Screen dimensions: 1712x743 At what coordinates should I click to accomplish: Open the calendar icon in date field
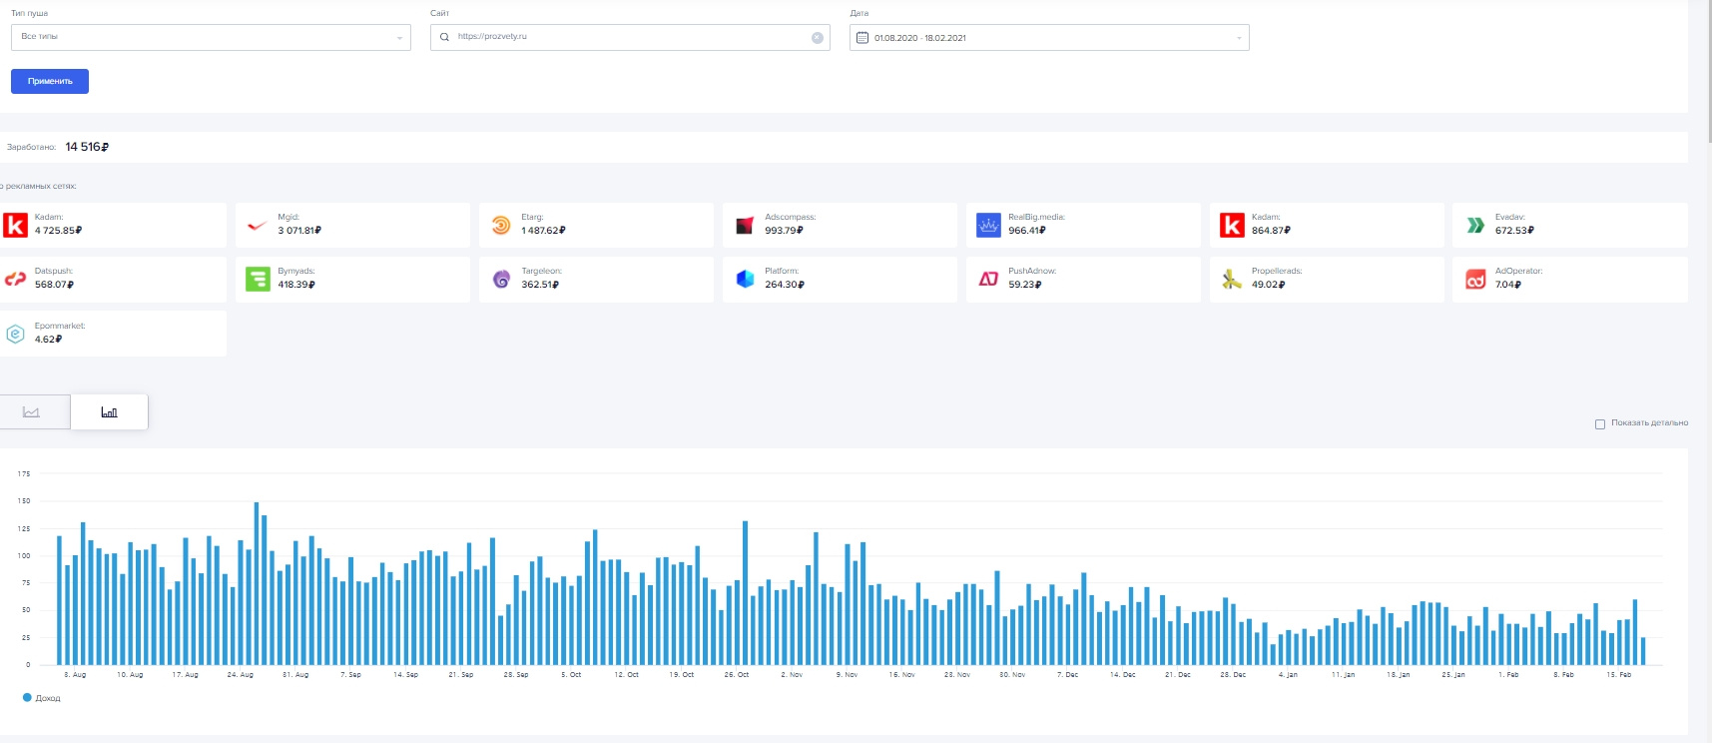[x=862, y=38]
